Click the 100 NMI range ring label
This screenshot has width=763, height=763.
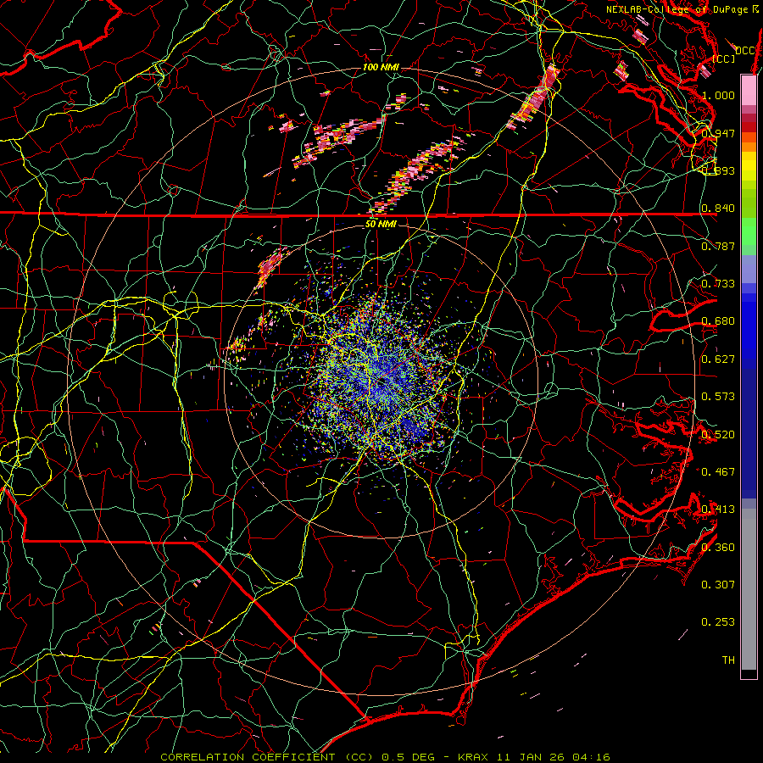click(381, 67)
